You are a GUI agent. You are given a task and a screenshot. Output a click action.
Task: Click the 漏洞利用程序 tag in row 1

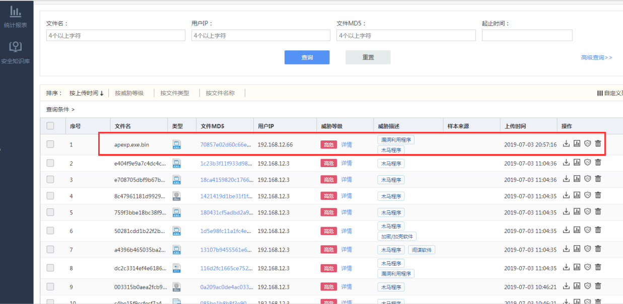pos(396,139)
